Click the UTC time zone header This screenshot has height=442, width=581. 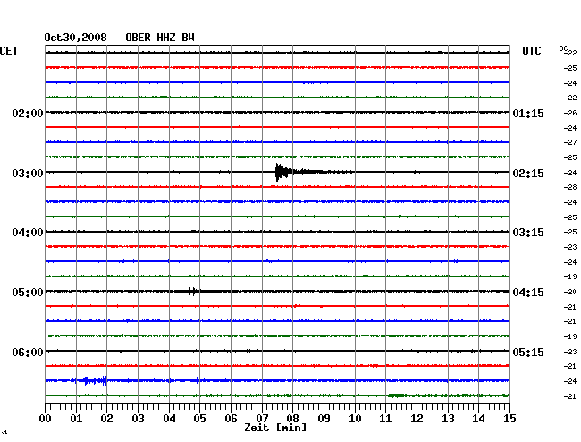pyautogui.click(x=531, y=51)
